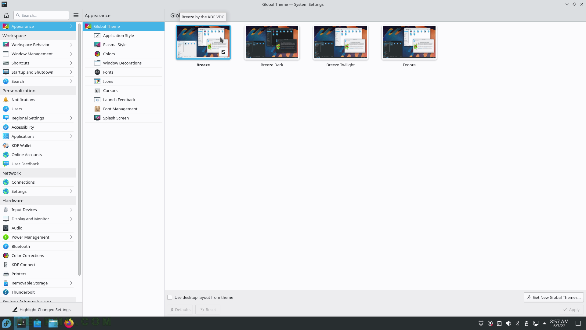Click the Reset button
The height and width of the screenshot is (330, 586).
208,310
